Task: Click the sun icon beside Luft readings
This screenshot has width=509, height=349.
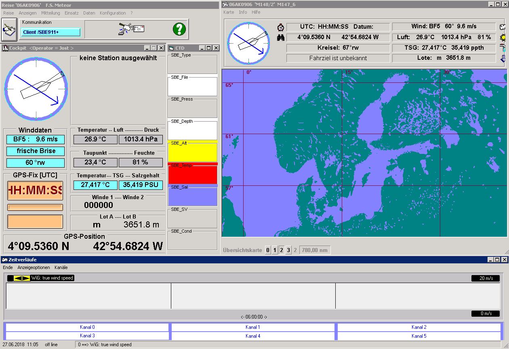Action: (x=503, y=38)
